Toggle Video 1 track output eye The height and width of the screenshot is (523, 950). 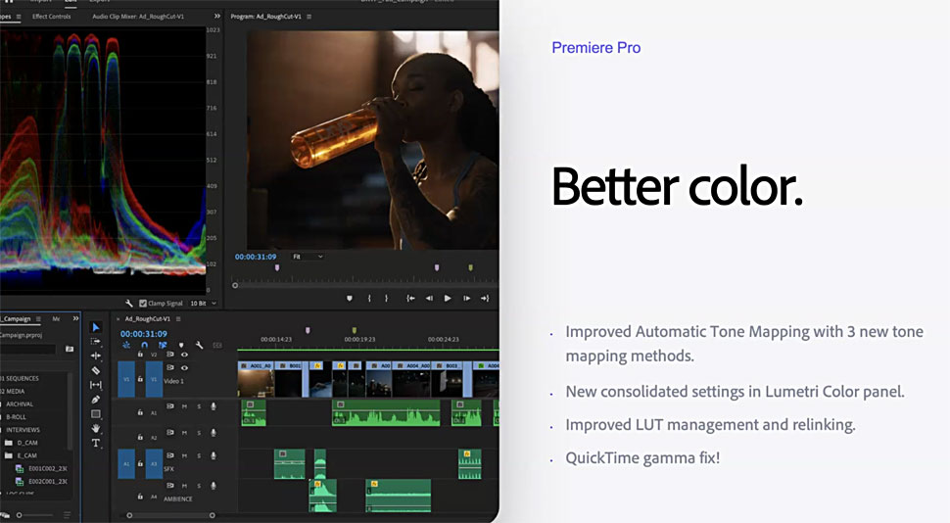[185, 368]
